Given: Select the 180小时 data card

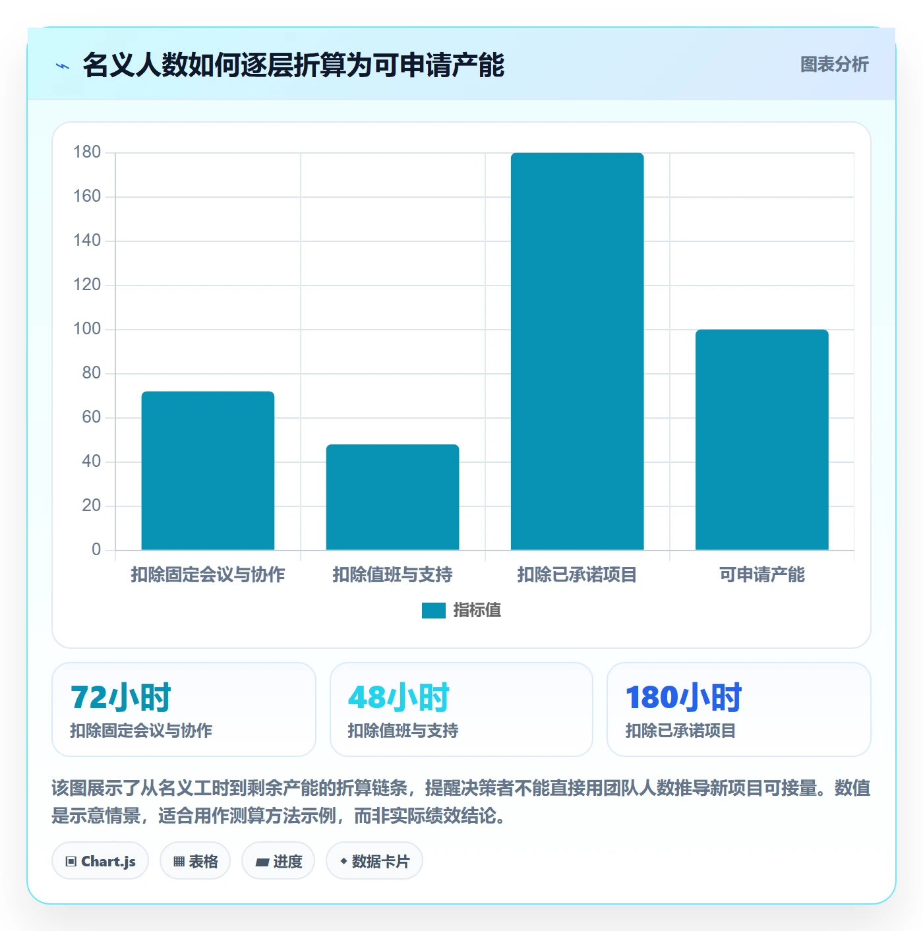Looking at the screenshot, I should tap(739, 709).
